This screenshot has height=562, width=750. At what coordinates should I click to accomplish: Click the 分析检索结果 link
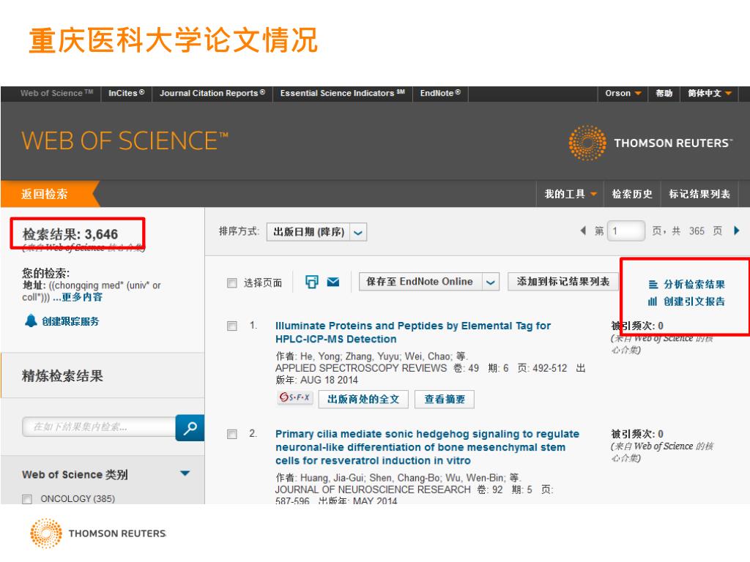(x=694, y=285)
